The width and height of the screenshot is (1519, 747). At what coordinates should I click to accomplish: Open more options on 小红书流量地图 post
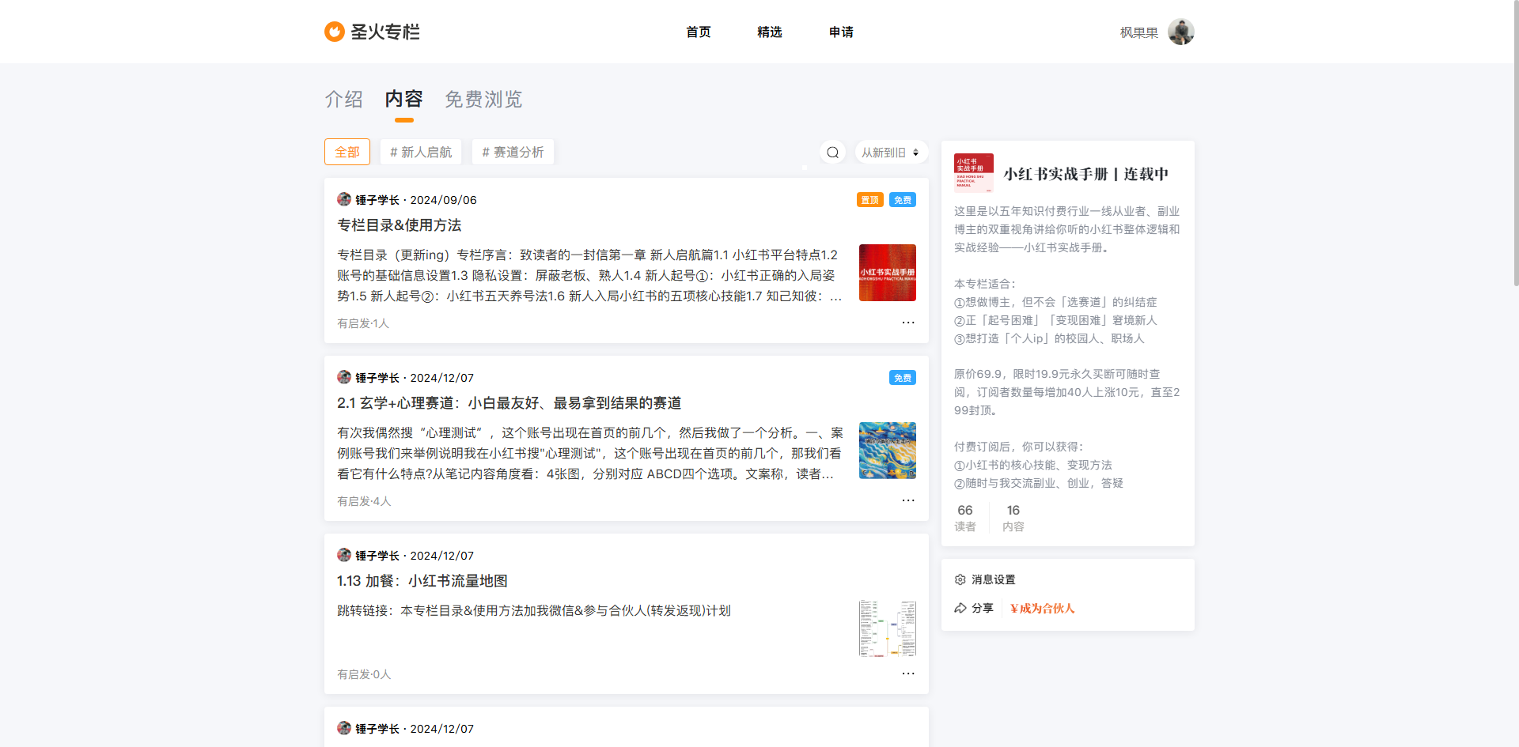pos(907,673)
